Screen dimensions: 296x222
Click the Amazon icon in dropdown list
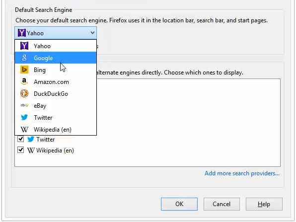[24, 81]
